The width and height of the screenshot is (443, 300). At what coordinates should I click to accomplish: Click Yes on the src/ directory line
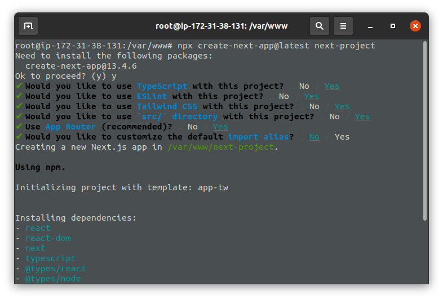pyautogui.click(x=362, y=117)
